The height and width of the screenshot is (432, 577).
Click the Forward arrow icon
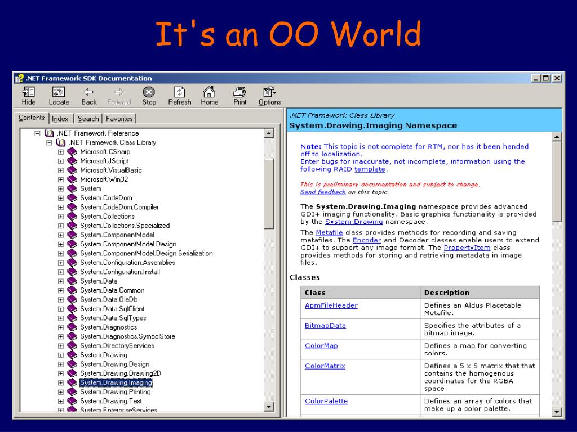pyautogui.click(x=119, y=92)
